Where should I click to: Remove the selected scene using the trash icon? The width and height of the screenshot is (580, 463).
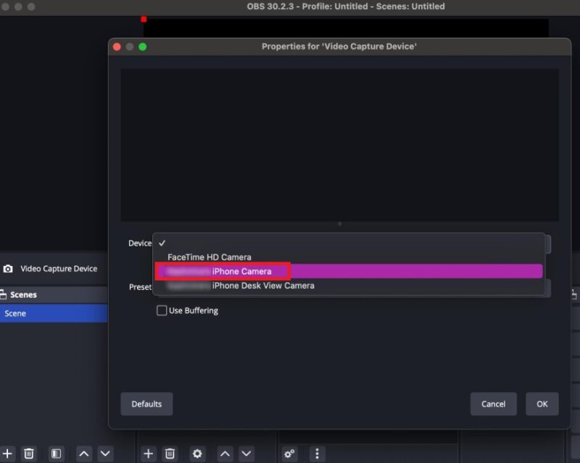click(x=28, y=453)
